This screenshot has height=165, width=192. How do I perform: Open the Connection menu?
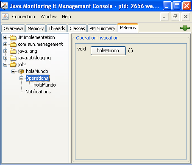coord(23,17)
